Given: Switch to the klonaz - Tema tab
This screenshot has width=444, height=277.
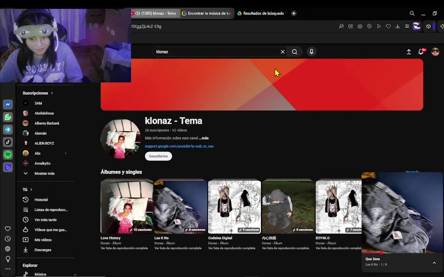Looking at the screenshot, I should click(x=155, y=13).
